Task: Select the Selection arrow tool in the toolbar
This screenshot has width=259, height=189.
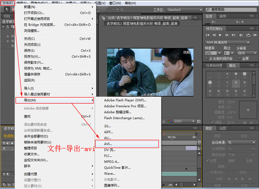Action: (7, 9)
